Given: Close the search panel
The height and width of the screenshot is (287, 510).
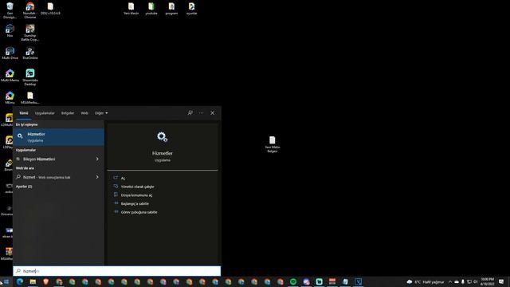Looking at the screenshot, I should pos(213,113).
